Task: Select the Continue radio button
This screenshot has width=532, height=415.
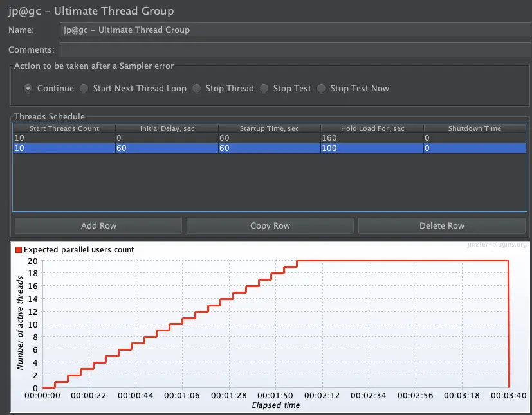Action: [x=28, y=89]
